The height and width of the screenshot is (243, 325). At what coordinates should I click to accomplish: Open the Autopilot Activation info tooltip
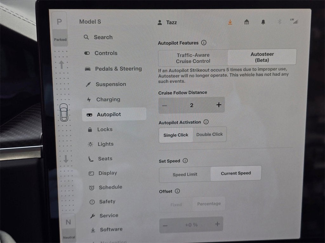pos(206,122)
